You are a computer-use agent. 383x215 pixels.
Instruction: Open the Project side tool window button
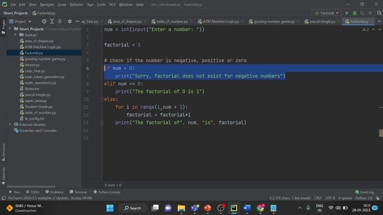(4, 27)
